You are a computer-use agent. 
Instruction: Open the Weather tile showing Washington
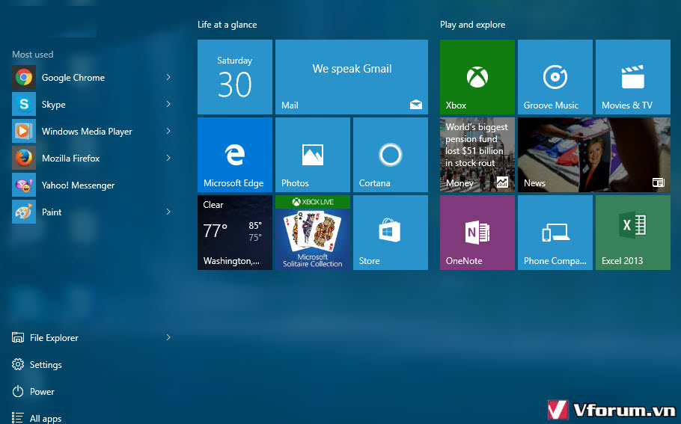tap(235, 233)
